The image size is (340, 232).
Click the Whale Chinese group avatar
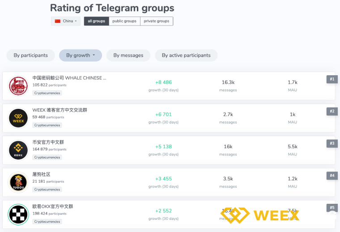(18, 86)
